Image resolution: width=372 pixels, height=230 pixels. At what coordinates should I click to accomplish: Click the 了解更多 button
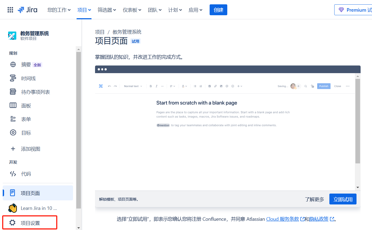point(314,199)
